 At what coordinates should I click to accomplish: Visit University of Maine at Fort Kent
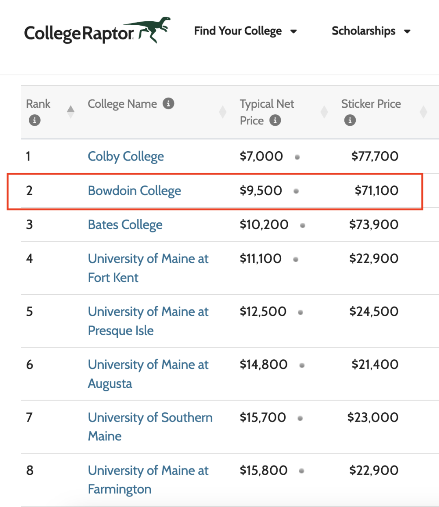tap(148, 268)
